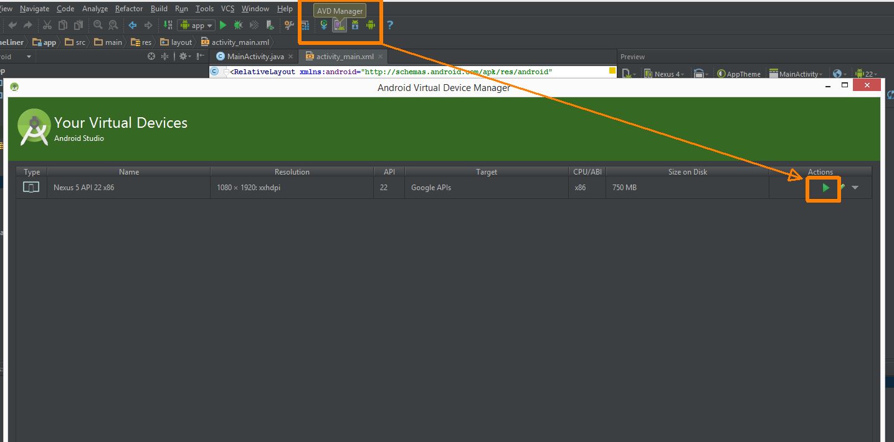The height and width of the screenshot is (442, 894).
Task: Open Project Structure toolbar icon
Action: [305, 26]
